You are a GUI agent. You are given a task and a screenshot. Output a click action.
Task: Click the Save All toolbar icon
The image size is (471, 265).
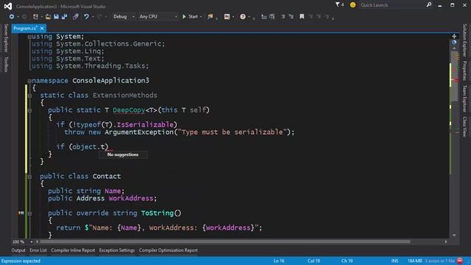pyautogui.click(x=64, y=16)
